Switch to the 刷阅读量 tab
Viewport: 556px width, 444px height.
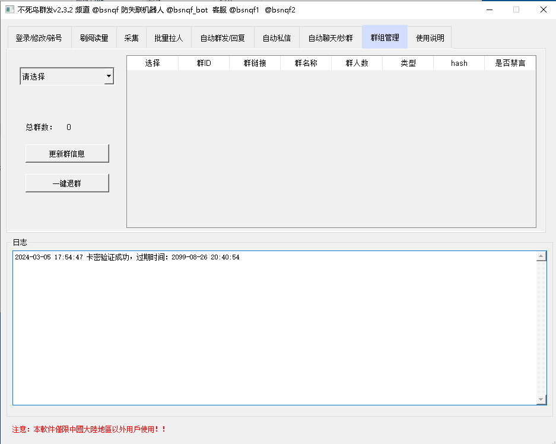click(x=94, y=38)
